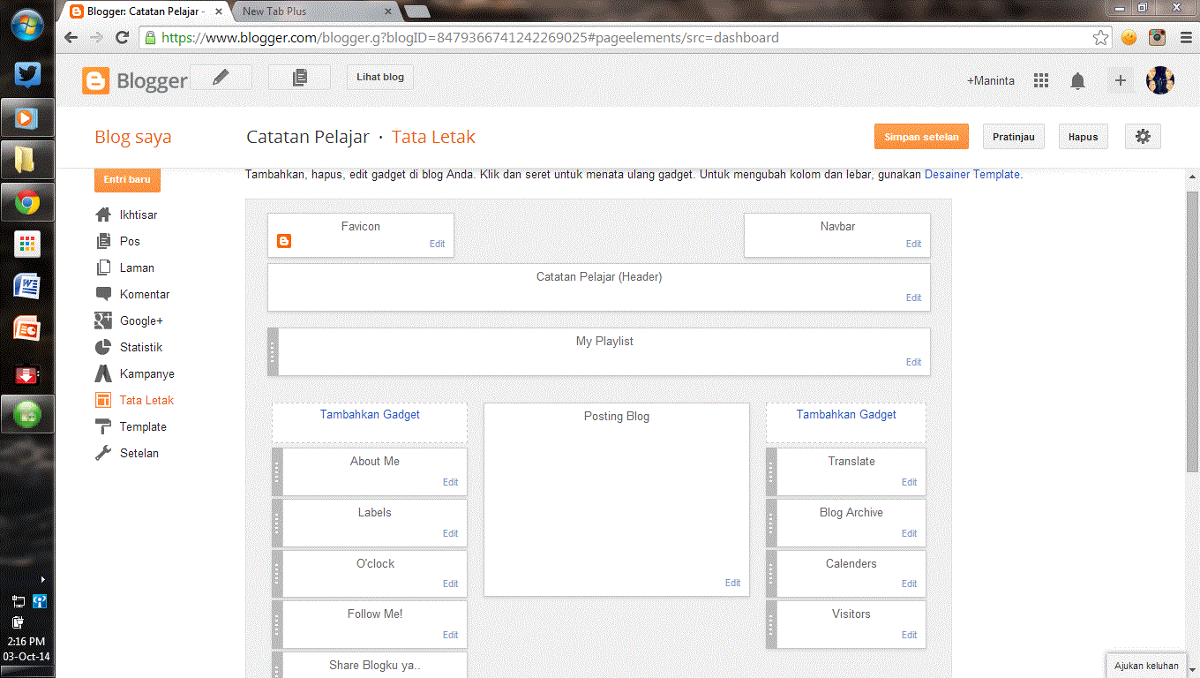This screenshot has width=1200, height=678.
Task: Open Ikhtisar in the sidebar
Action: click(x=139, y=215)
